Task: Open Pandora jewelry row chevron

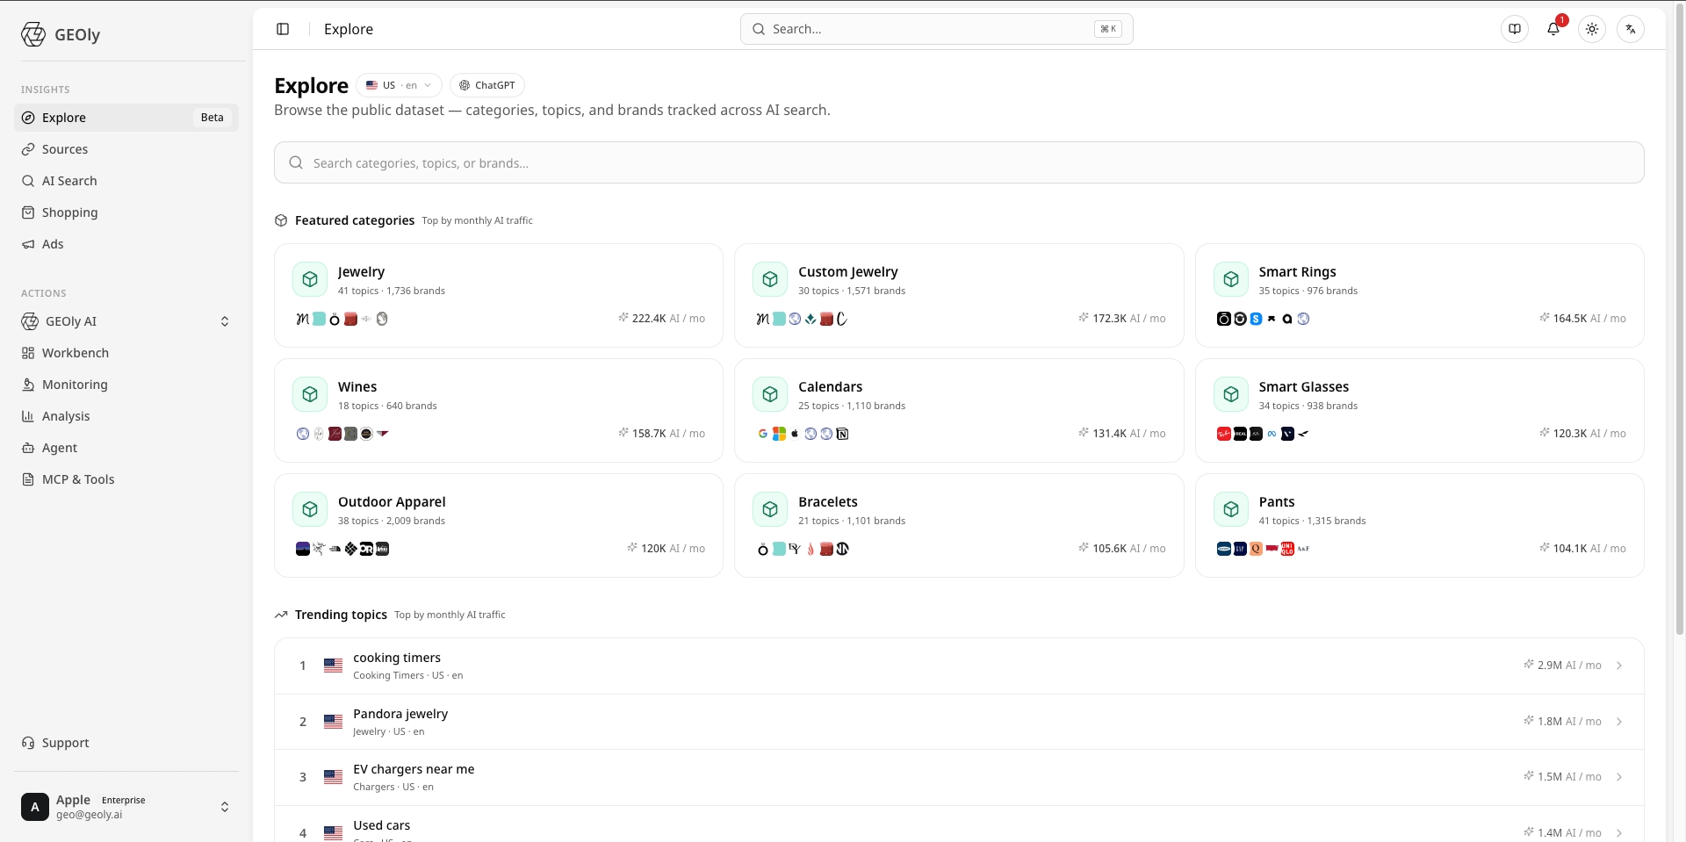Action: coord(1619,722)
